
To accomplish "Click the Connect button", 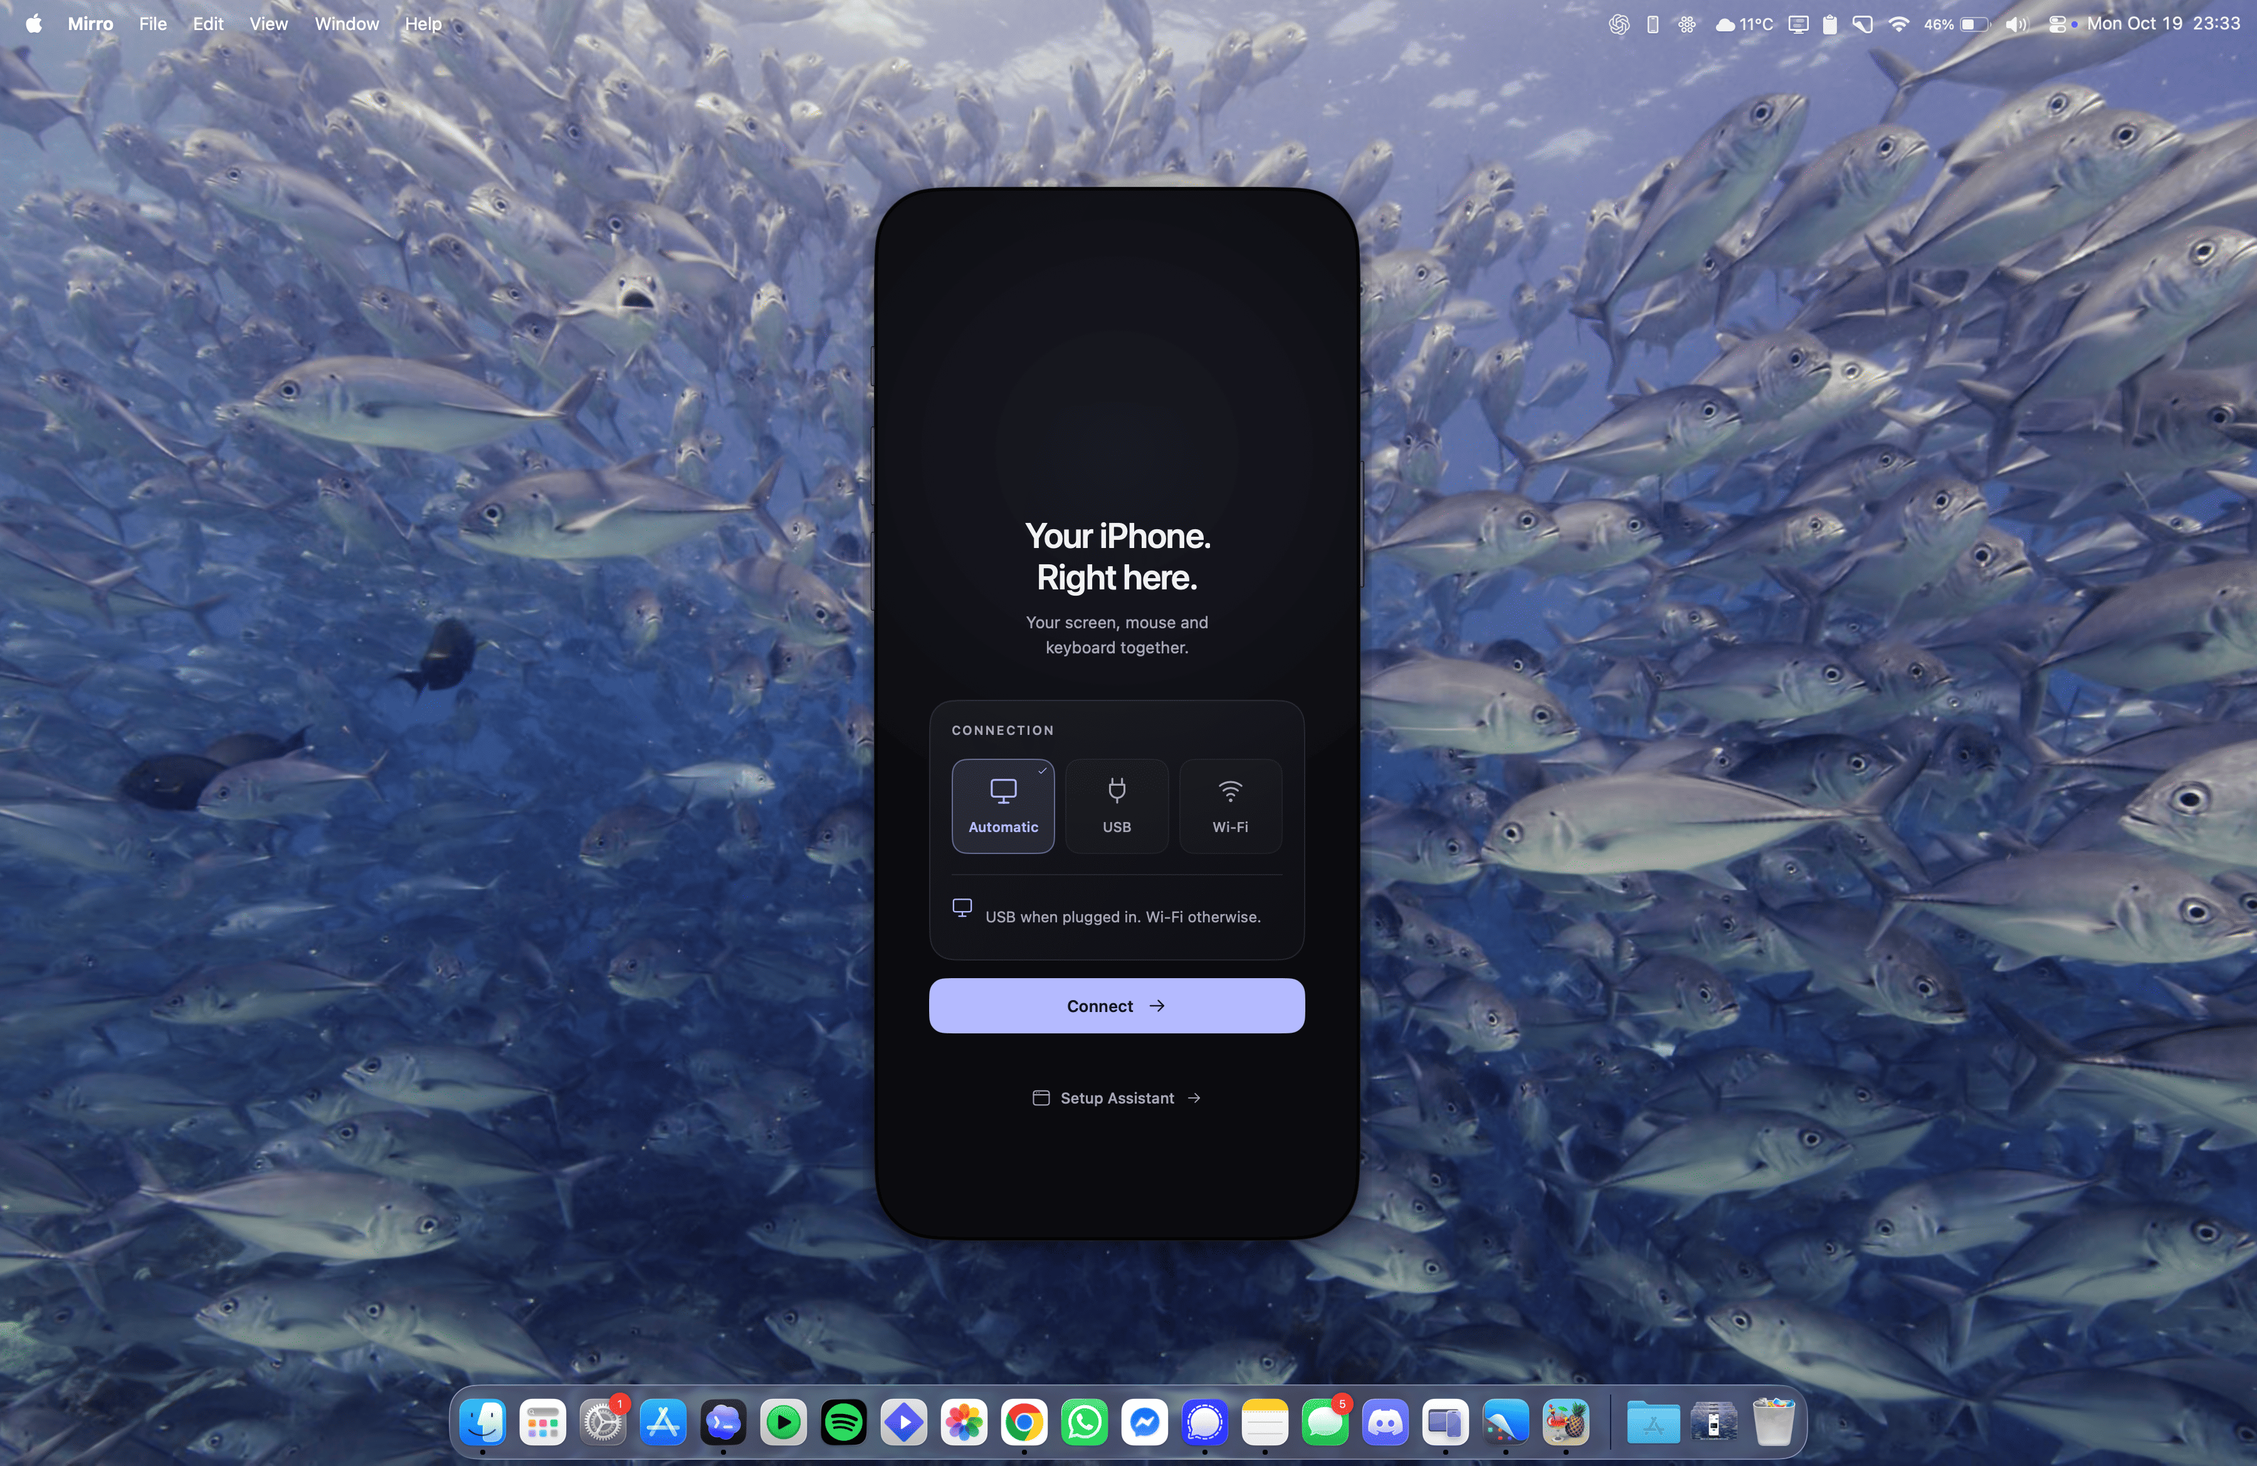I will [x=1116, y=1005].
